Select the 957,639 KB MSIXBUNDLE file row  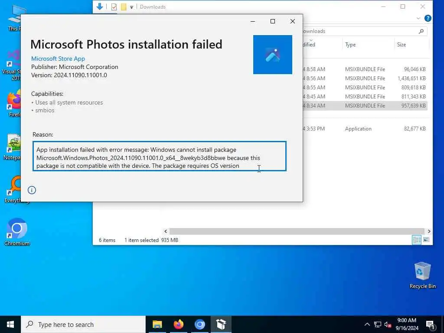(365, 105)
